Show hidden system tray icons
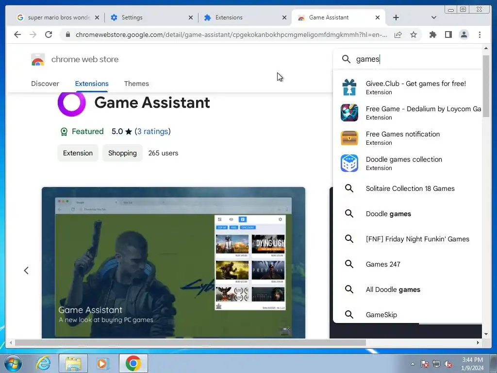Image resolution: width=497 pixels, height=373 pixels. [413, 364]
